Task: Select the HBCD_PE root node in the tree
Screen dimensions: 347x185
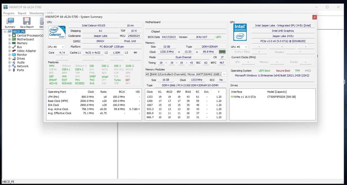Action: [x=18, y=31]
